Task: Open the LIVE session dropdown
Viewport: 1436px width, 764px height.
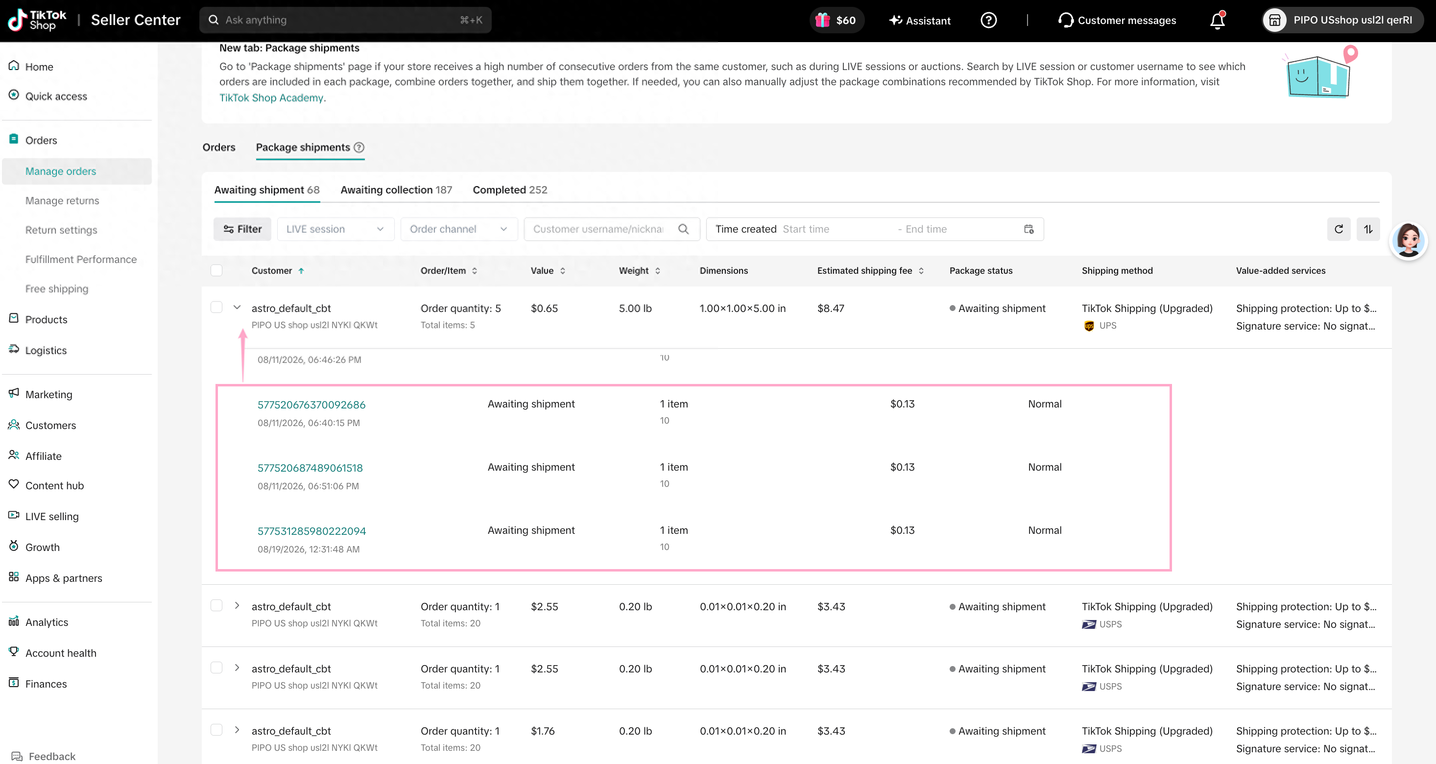Action: tap(335, 229)
